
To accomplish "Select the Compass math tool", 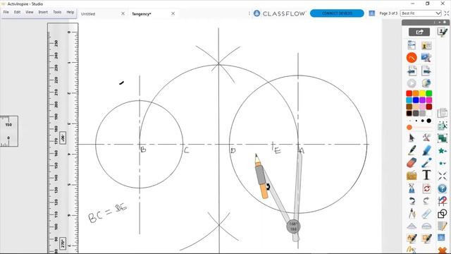I will [412, 213].
